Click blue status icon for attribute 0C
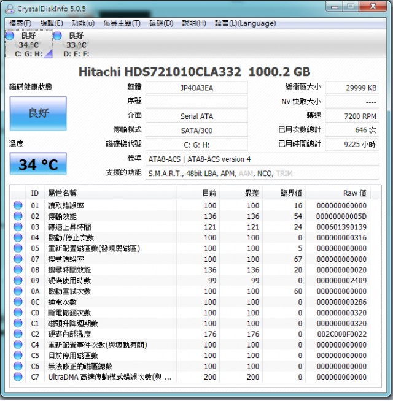Viewport: 393px width, 401px height. click(x=18, y=302)
